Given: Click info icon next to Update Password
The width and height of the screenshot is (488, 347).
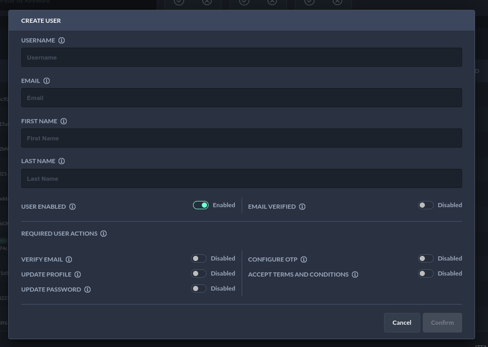Looking at the screenshot, I should point(87,290).
